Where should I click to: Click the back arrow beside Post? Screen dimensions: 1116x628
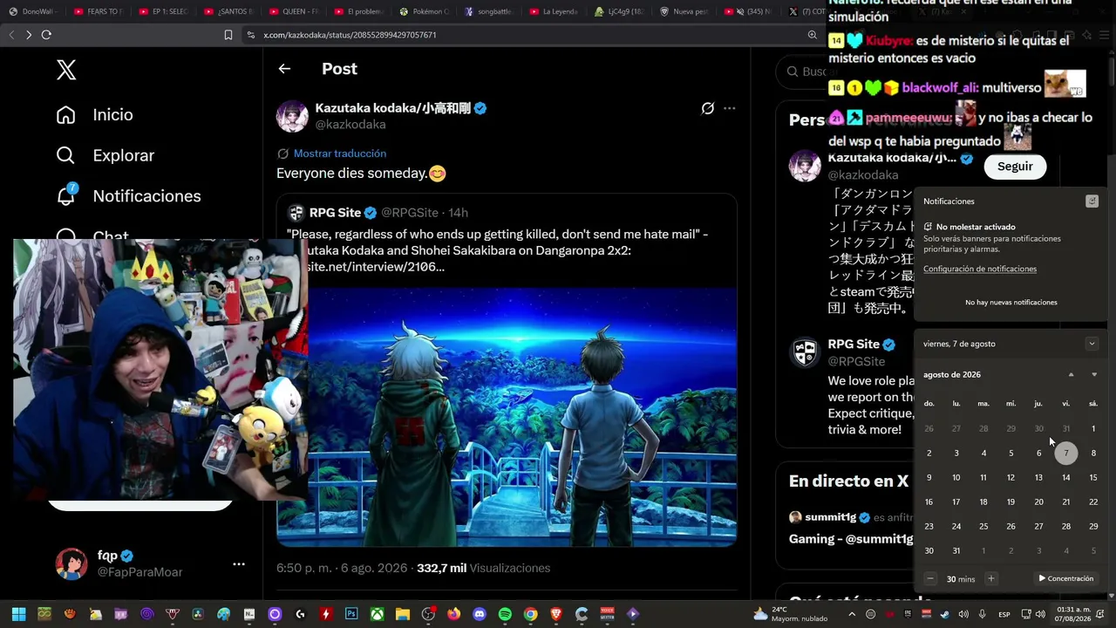[x=284, y=69]
